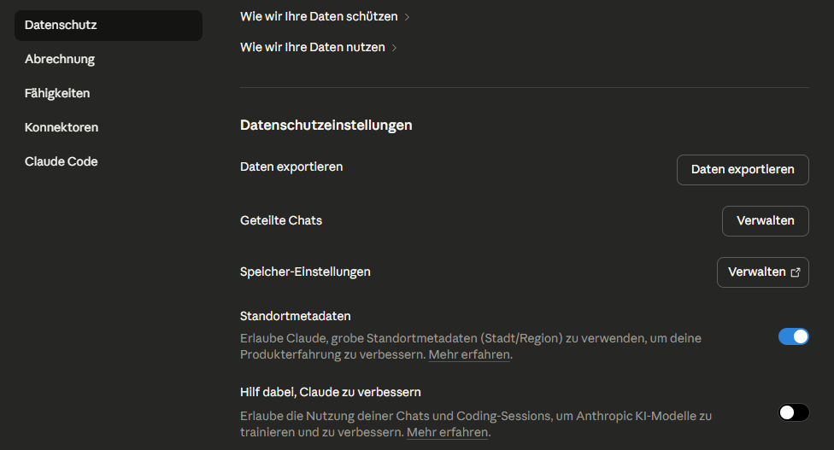Viewport: 834px width, 450px height.
Task: Click the chevron next to Wie wir Ihre Daten nutzen
Action: point(394,48)
